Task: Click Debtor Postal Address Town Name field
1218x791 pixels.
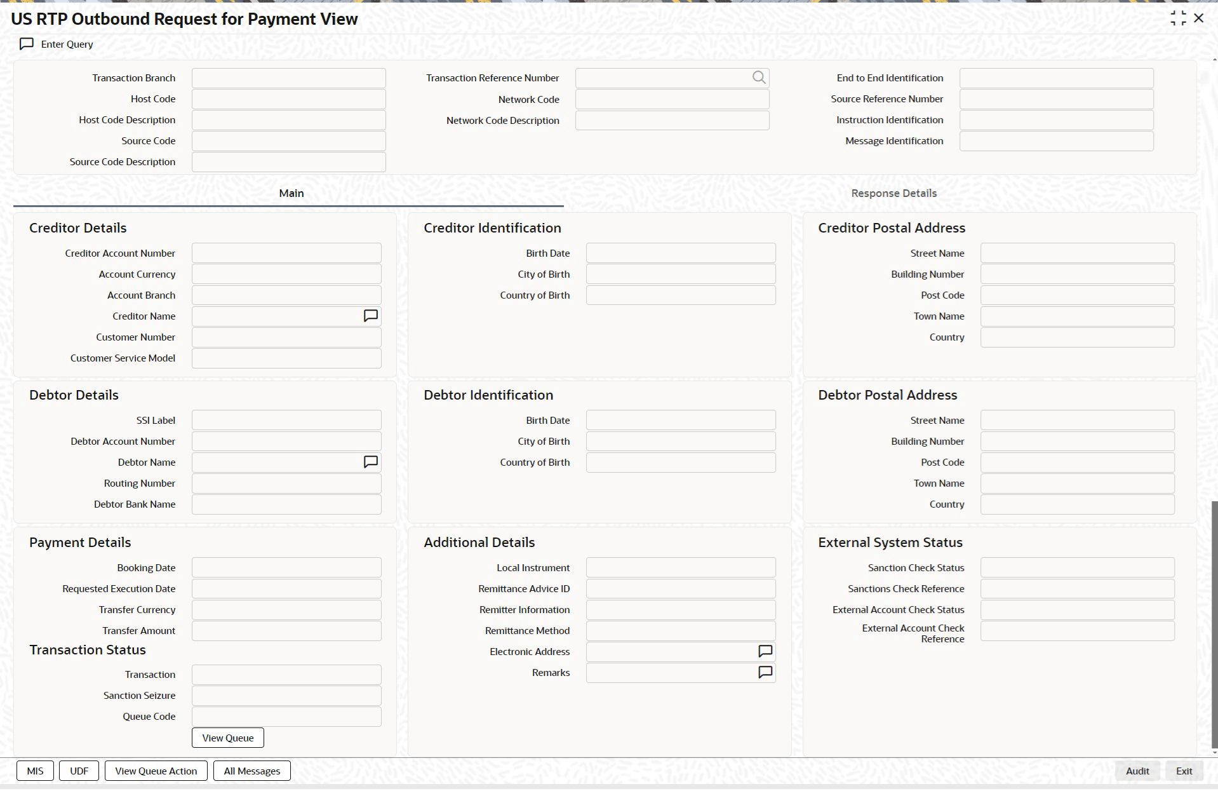Action: click(1078, 483)
